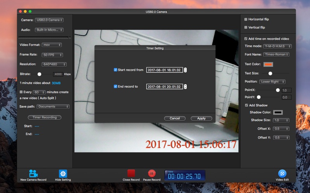The width and height of the screenshot is (310, 193).
Task: Click the PointX value field showing 1.0
Action: point(286,90)
